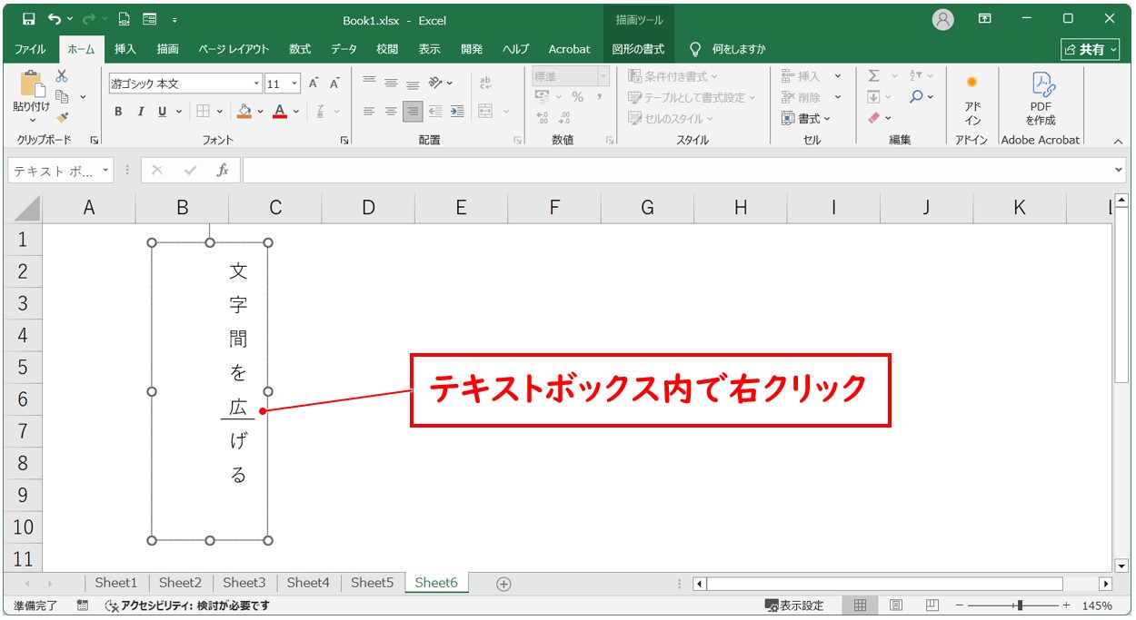The width and height of the screenshot is (1136, 620).
Task: Align text to vertical middle
Action: coord(391,83)
